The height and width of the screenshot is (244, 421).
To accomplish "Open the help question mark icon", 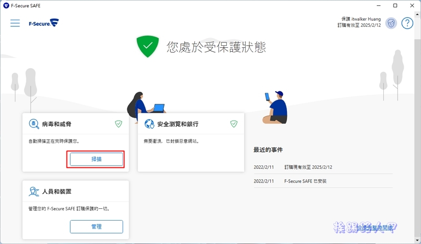I will tap(407, 23).
